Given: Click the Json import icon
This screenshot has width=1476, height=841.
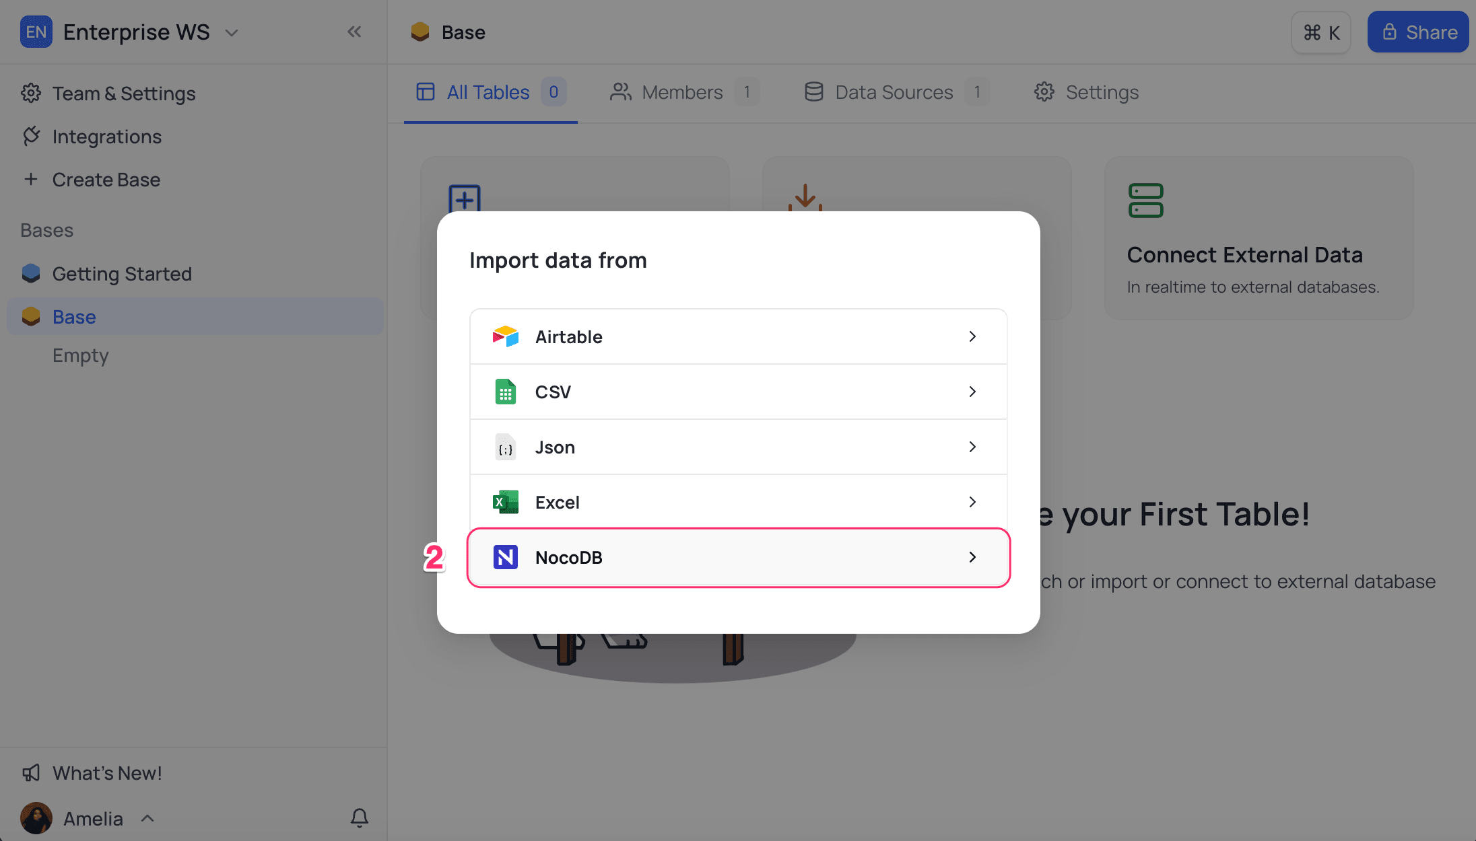Looking at the screenshot, I should (x=505, y=447).
